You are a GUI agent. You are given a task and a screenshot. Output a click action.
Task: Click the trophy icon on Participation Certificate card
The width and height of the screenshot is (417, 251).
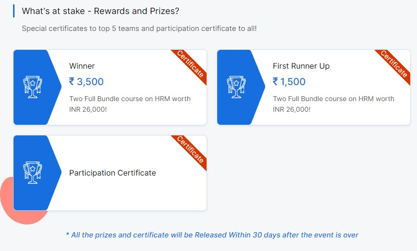pyautogui.click(x=32, y=173)
